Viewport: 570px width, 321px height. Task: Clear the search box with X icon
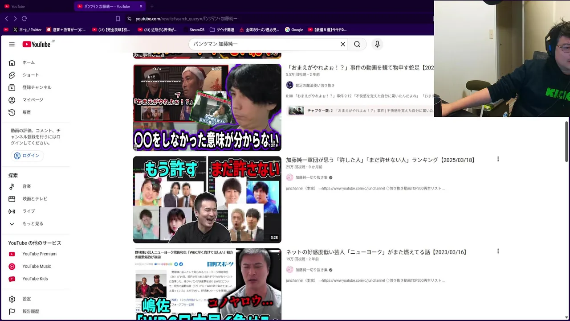click(343, 44)
